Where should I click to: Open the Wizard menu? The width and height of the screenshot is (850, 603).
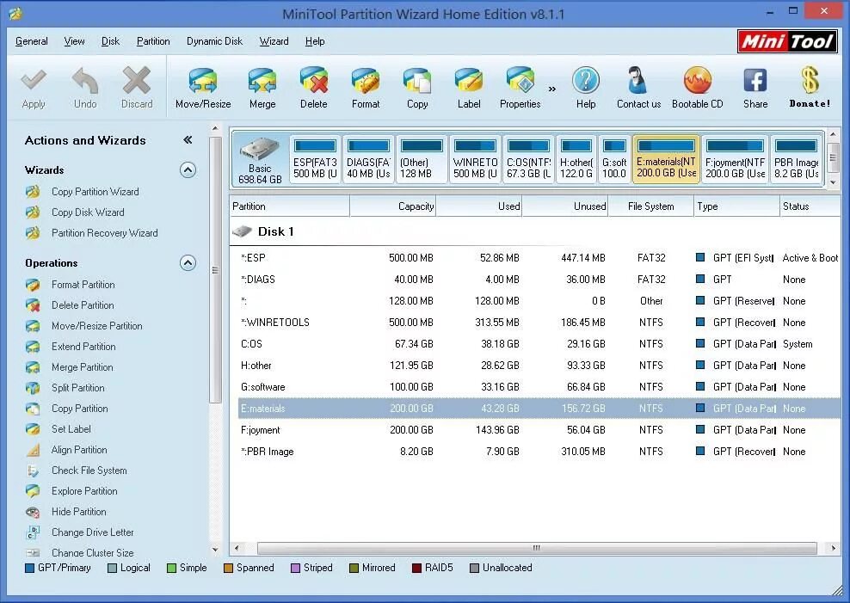coord(274,41)
